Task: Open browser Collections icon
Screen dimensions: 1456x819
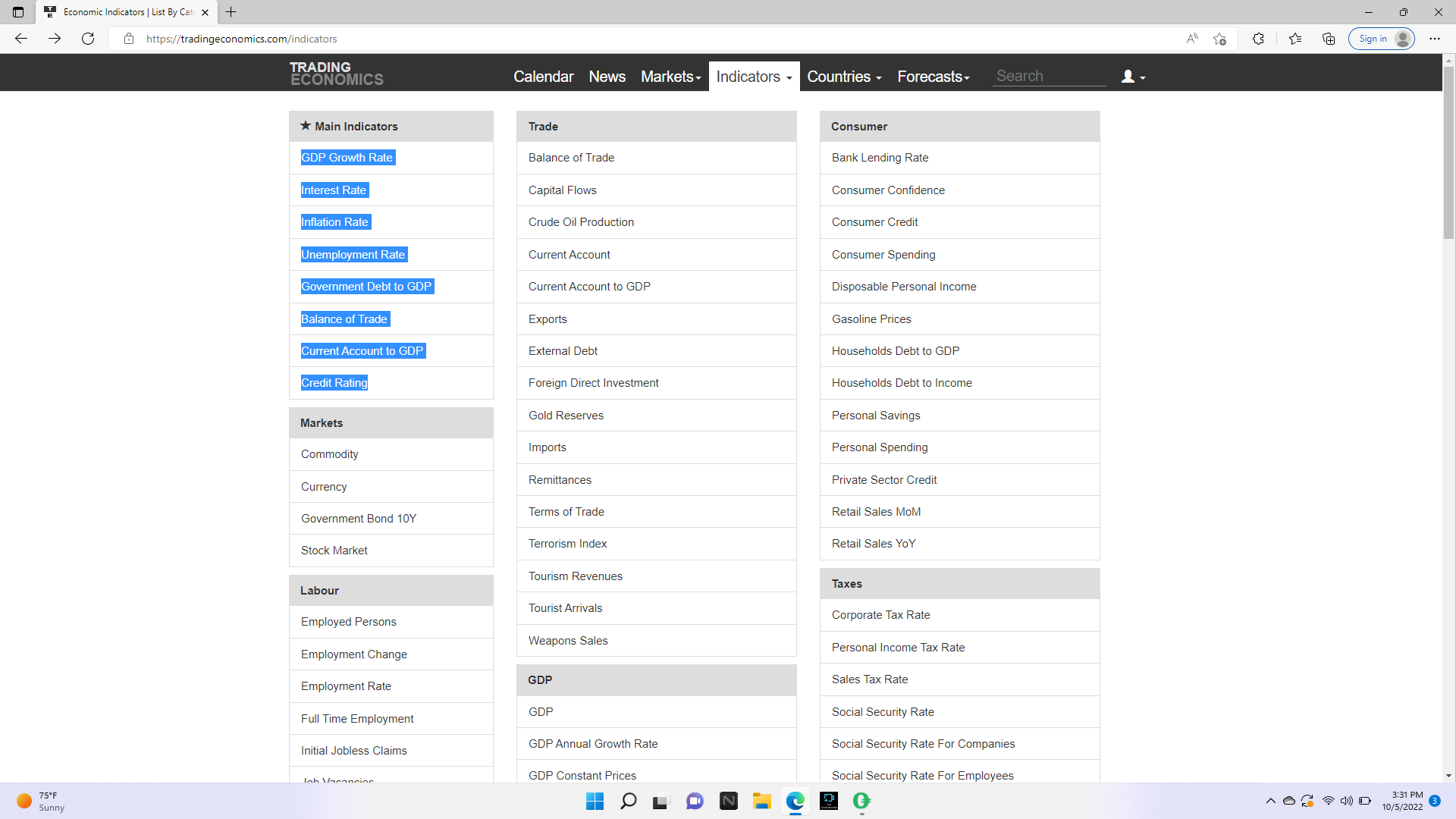Action: (x=1329, y=39)
